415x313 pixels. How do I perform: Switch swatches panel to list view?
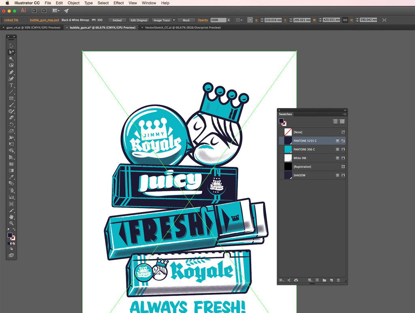335,121
